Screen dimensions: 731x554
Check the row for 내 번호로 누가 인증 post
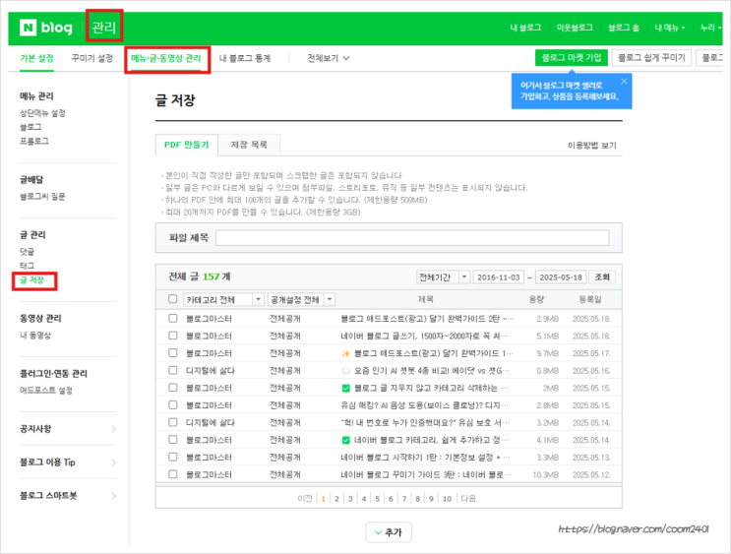click(x=173, y=422)
